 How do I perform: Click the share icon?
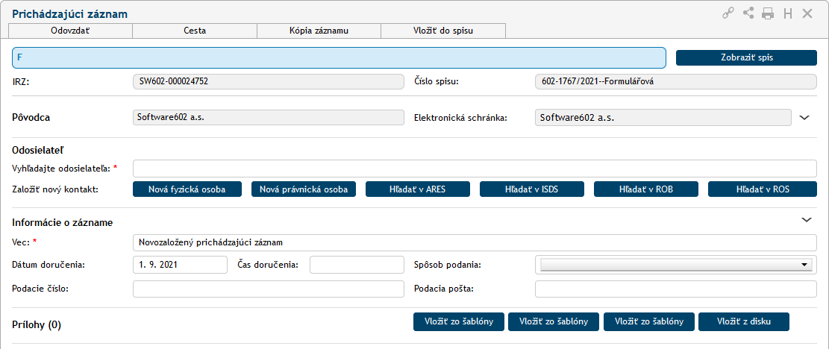[x=748, y=13]
